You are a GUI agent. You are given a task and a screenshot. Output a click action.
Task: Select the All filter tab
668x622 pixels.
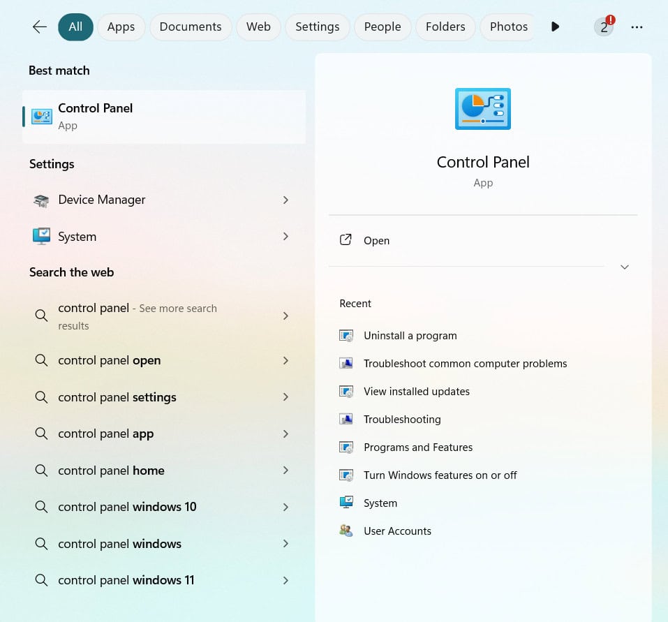75,27
